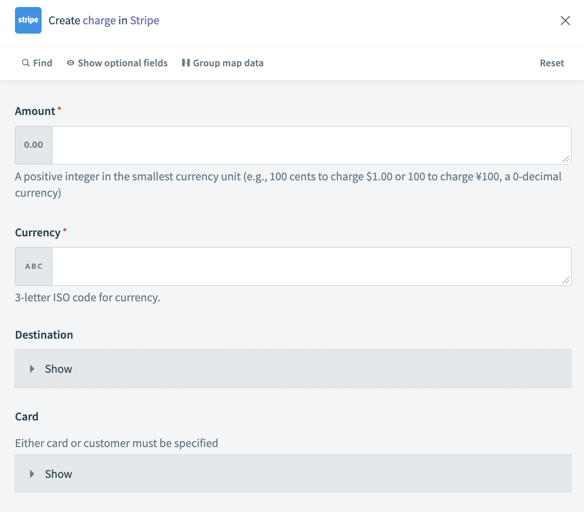Click the eye icon for optional fields

71,63
